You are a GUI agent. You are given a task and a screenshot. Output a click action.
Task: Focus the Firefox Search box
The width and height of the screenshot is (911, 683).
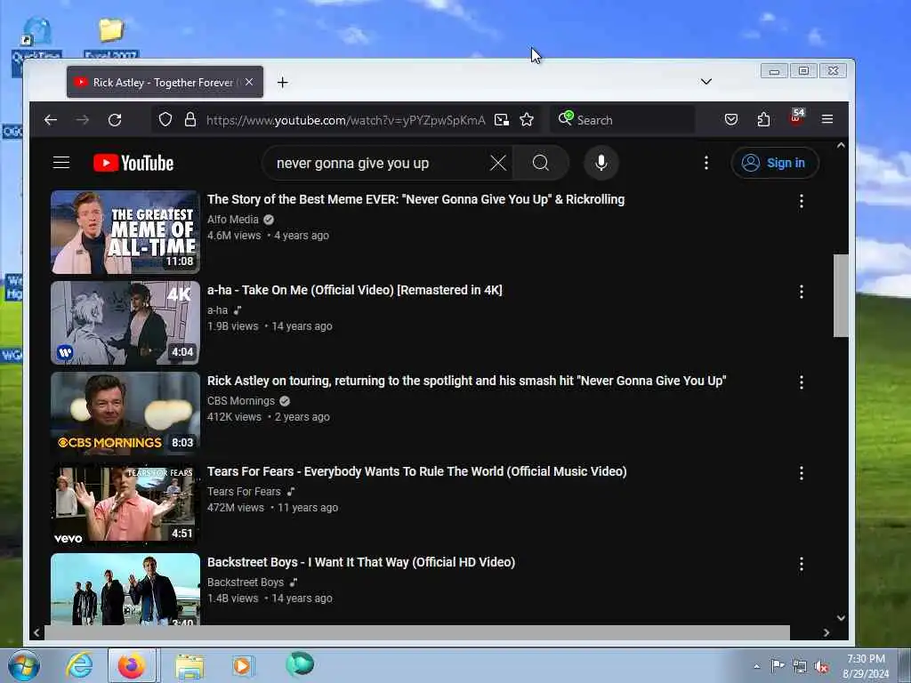pyautogui.click(x=622, y=120)
